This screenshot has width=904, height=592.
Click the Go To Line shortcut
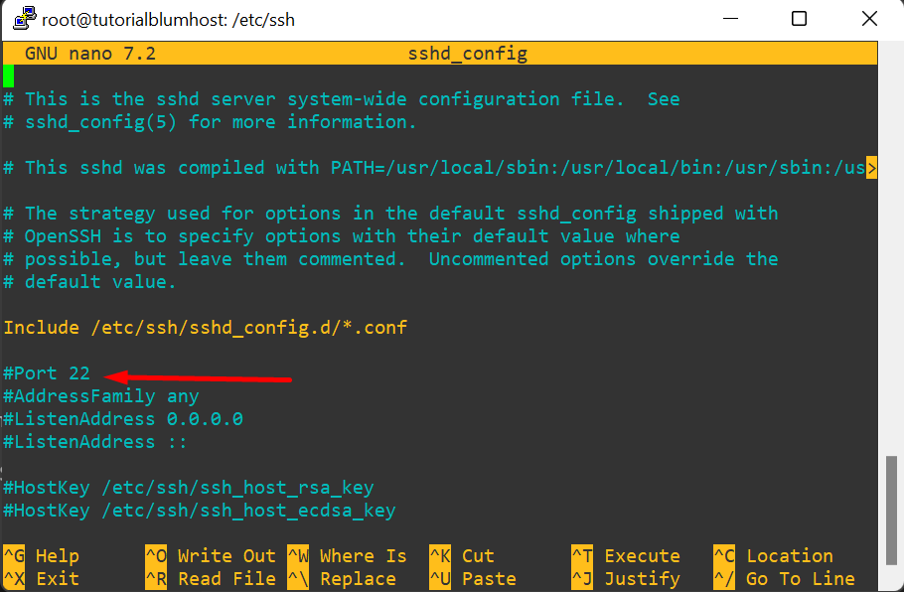(800, 578)
